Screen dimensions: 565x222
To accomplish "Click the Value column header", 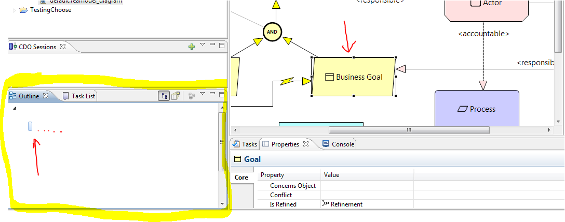I will click(367, 175).
